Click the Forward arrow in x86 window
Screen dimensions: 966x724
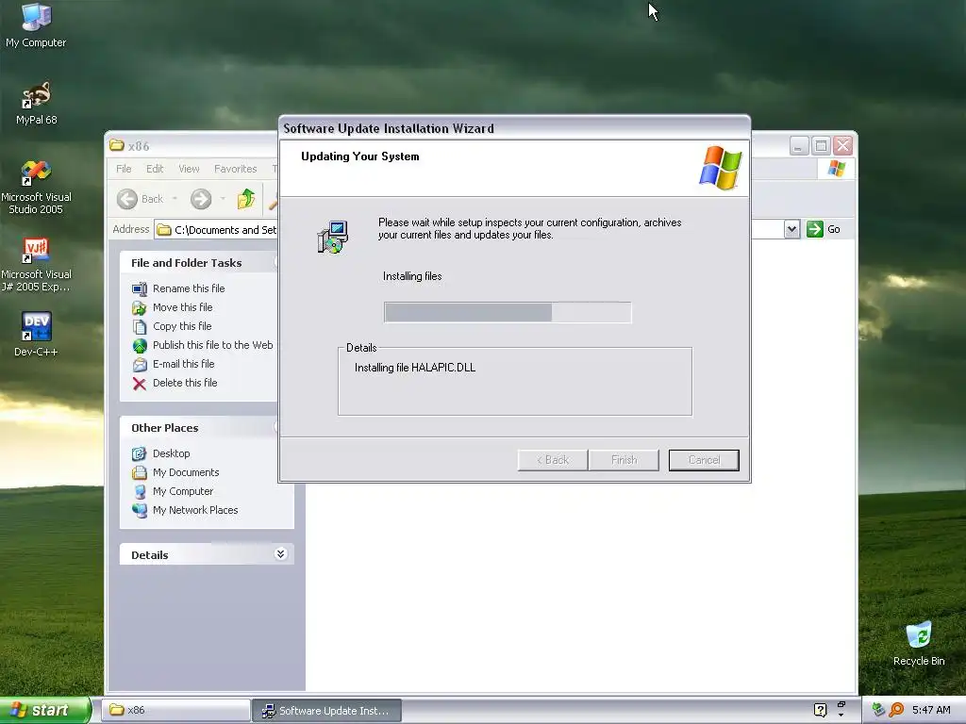[x=201, y=199]
